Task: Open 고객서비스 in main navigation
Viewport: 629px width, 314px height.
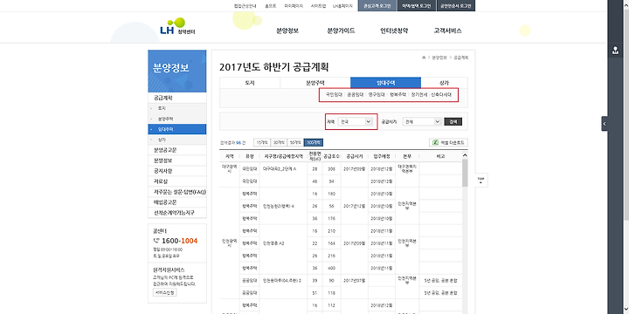Action: pos(447,31)
